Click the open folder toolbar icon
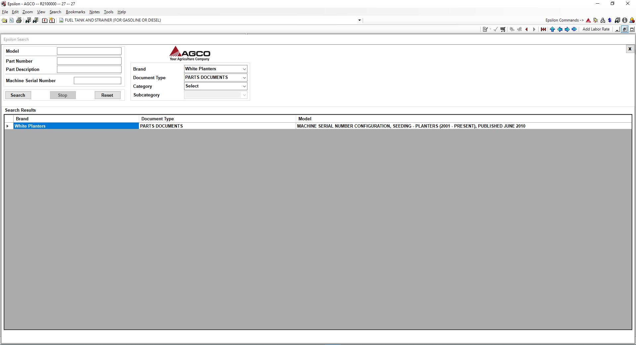Screen dimensions: 636x345 tap(4, 20)
